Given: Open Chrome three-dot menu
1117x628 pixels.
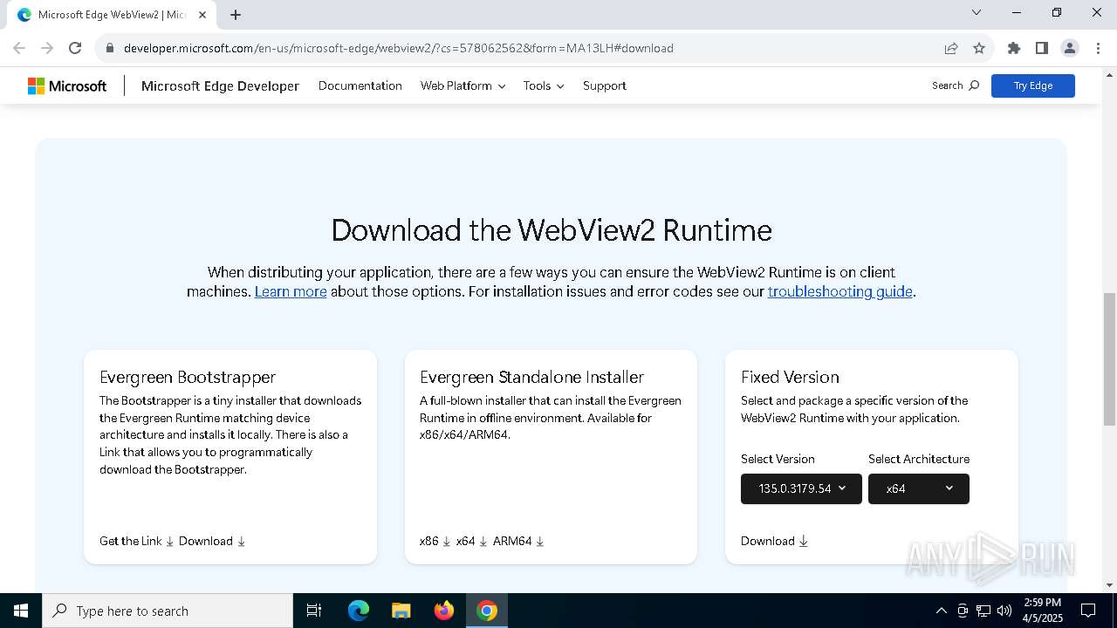Looking at the screenshot, I should coord(1097,48).
